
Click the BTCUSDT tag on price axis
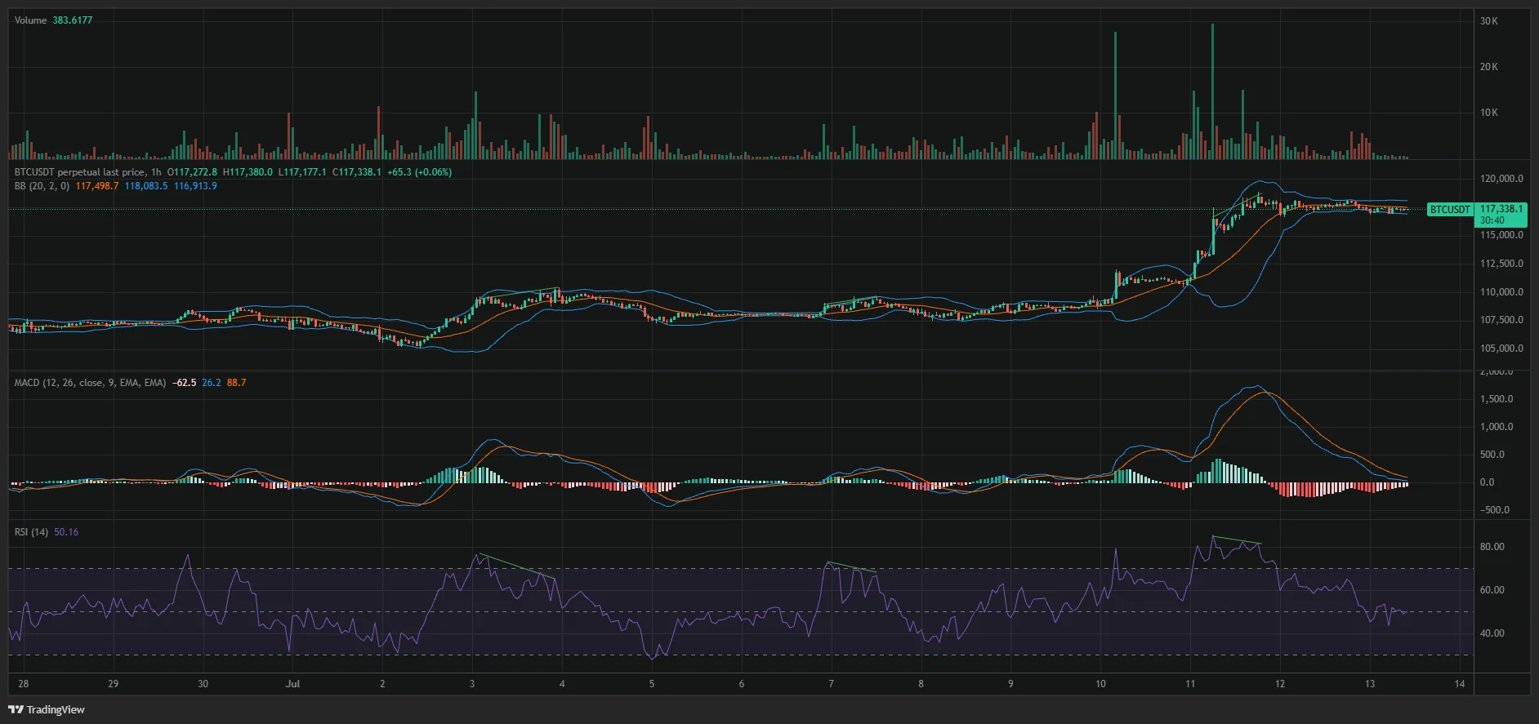click(x=1450, y=210)
